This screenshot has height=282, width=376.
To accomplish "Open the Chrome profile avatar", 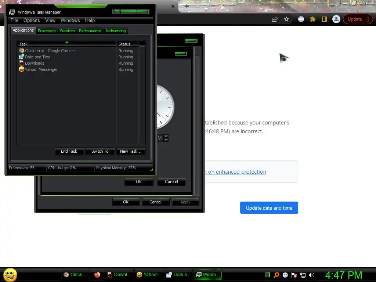I will [x=336, y=19].
